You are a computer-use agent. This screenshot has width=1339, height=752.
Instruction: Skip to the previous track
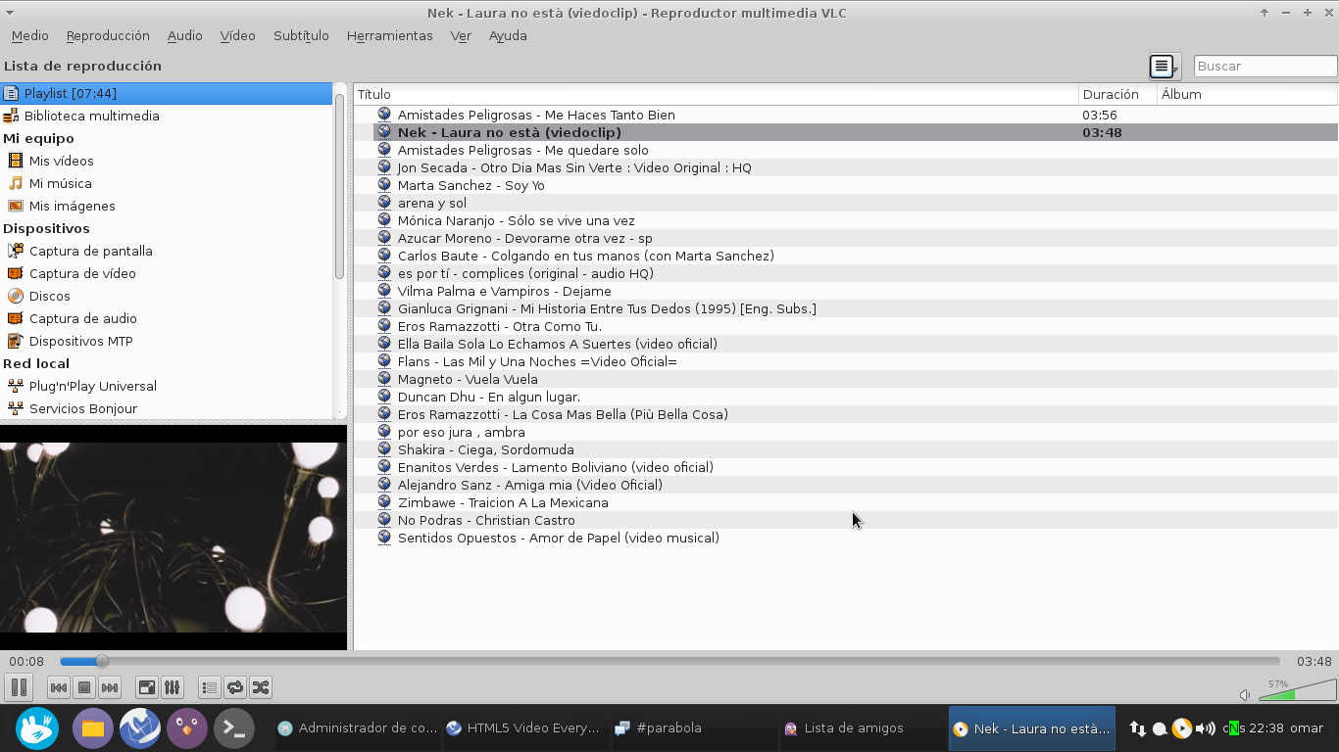tap(59, 687)
